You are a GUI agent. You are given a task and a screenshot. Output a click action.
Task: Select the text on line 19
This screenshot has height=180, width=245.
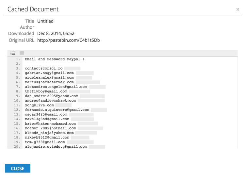coord(45,142)
